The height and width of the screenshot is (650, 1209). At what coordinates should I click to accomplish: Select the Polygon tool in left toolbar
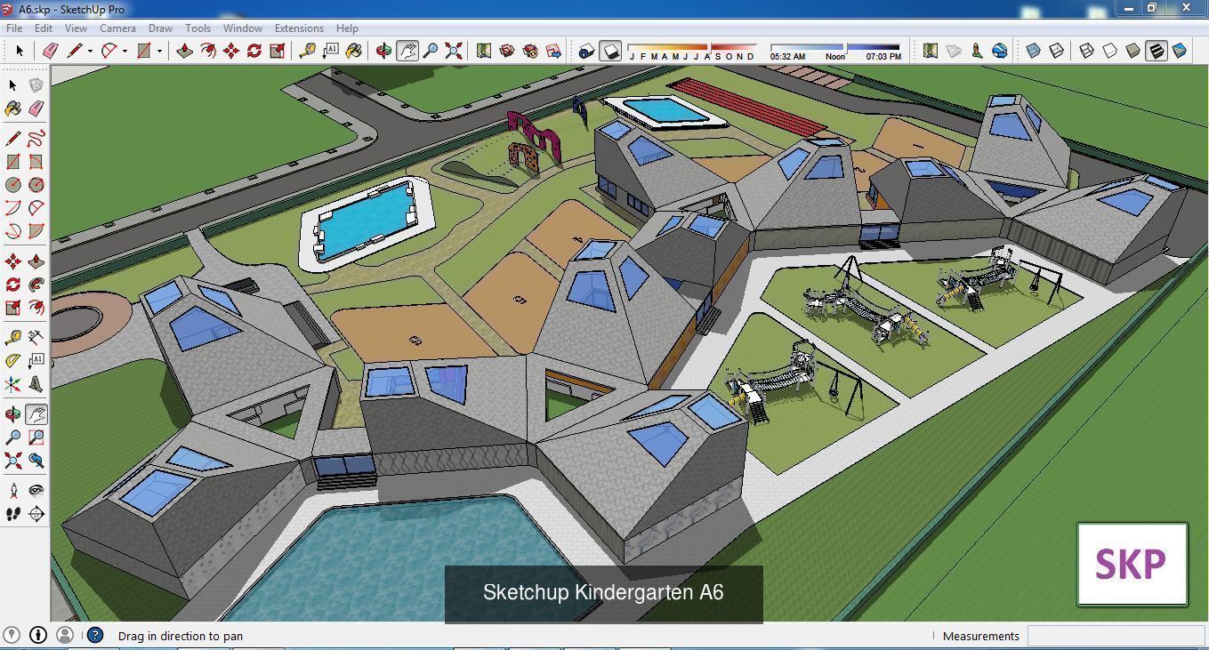pos(36,185)
